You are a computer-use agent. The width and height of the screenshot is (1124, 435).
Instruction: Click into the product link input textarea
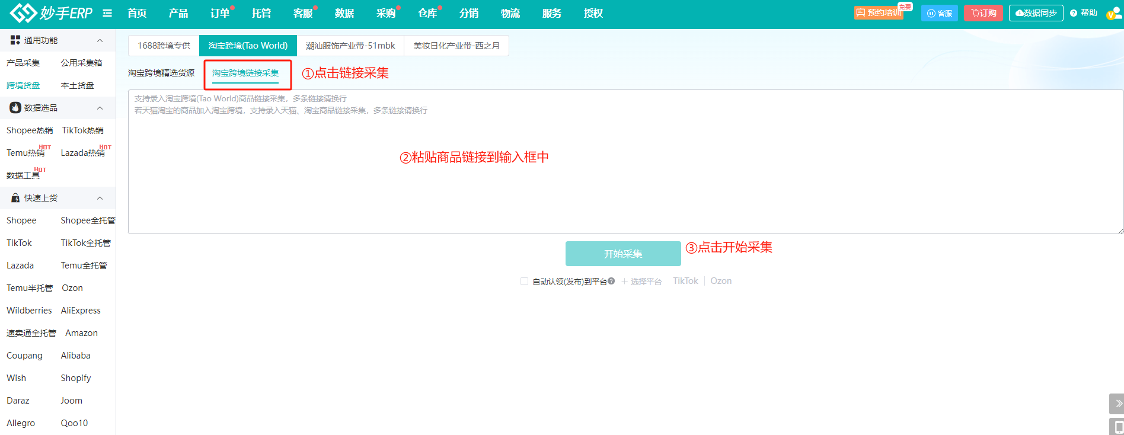(625, 162)
